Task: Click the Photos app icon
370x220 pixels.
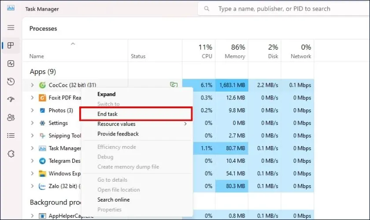Action: pyautogui.click(x=42, y=110)
